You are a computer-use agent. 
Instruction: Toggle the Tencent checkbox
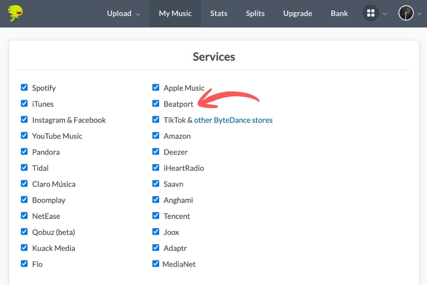pyautogui.click(x=155, y=216)
